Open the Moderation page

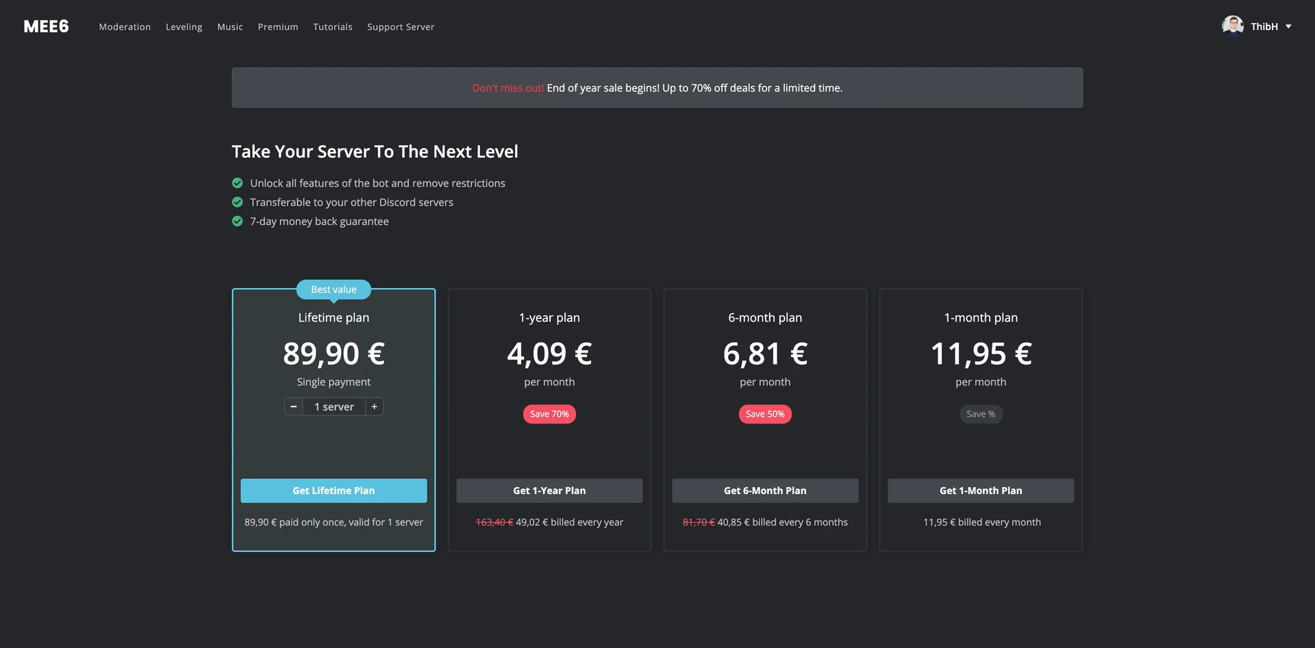125,27
